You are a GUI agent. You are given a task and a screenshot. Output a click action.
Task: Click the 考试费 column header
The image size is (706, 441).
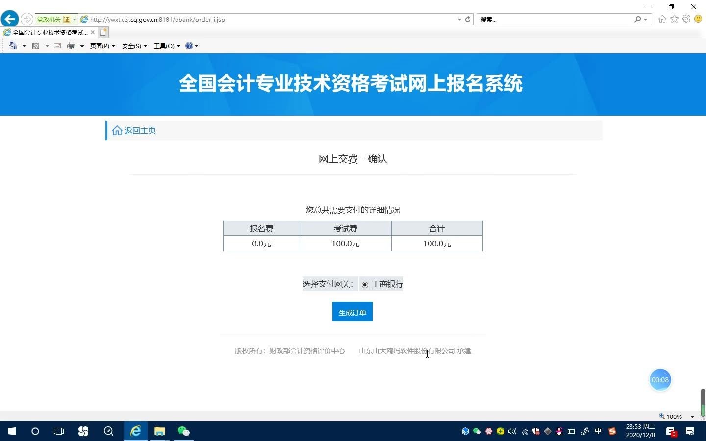pos(346,228)
